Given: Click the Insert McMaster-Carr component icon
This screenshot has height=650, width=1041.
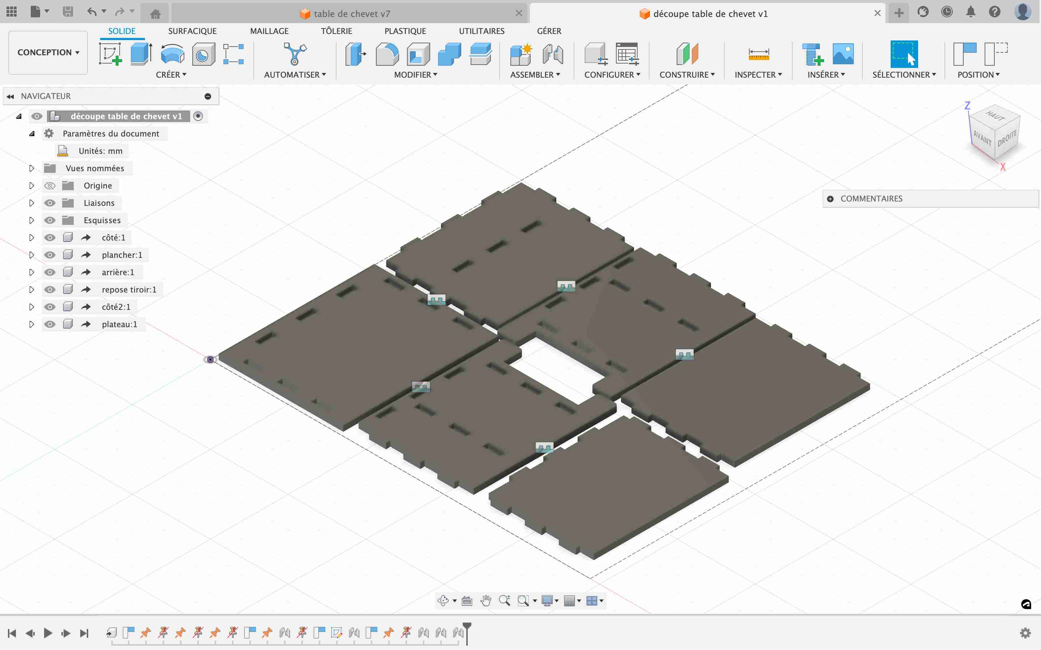Looking at the screenshot, I should (x=813, y=54).
